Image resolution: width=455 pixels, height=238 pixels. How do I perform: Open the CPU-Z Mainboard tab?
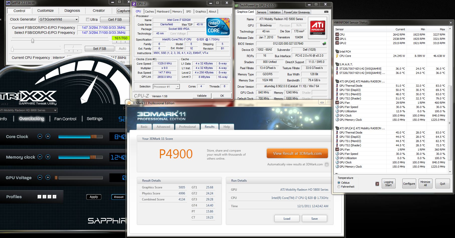coord(163,12)
